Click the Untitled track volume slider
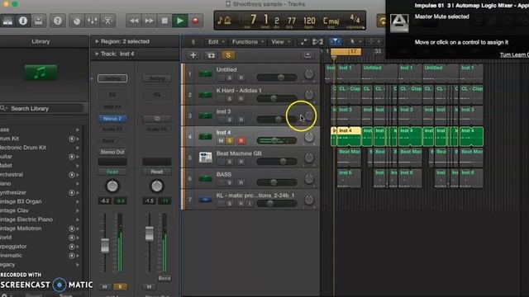 pyautogui.click(x=277, y=78)
